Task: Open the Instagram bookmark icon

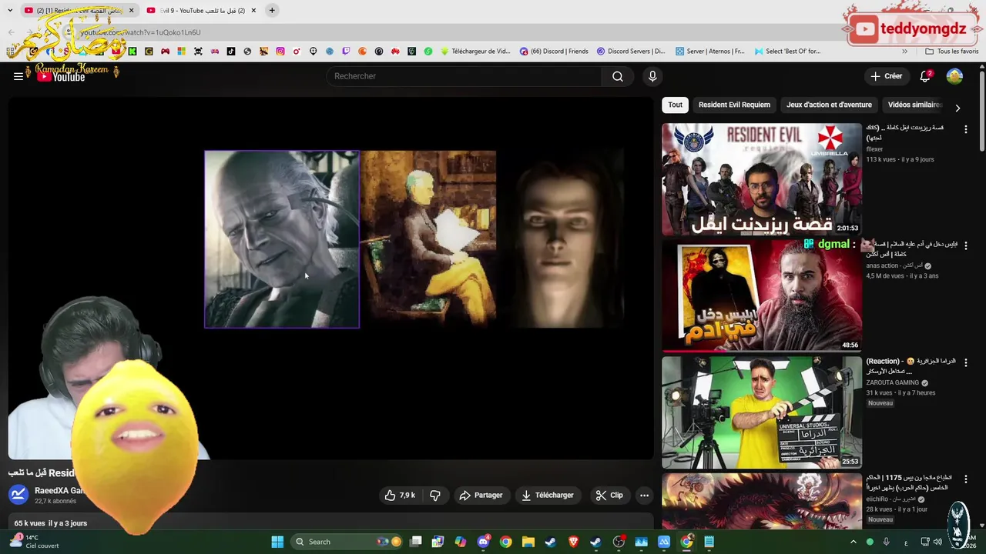Action: click(280, 52)
